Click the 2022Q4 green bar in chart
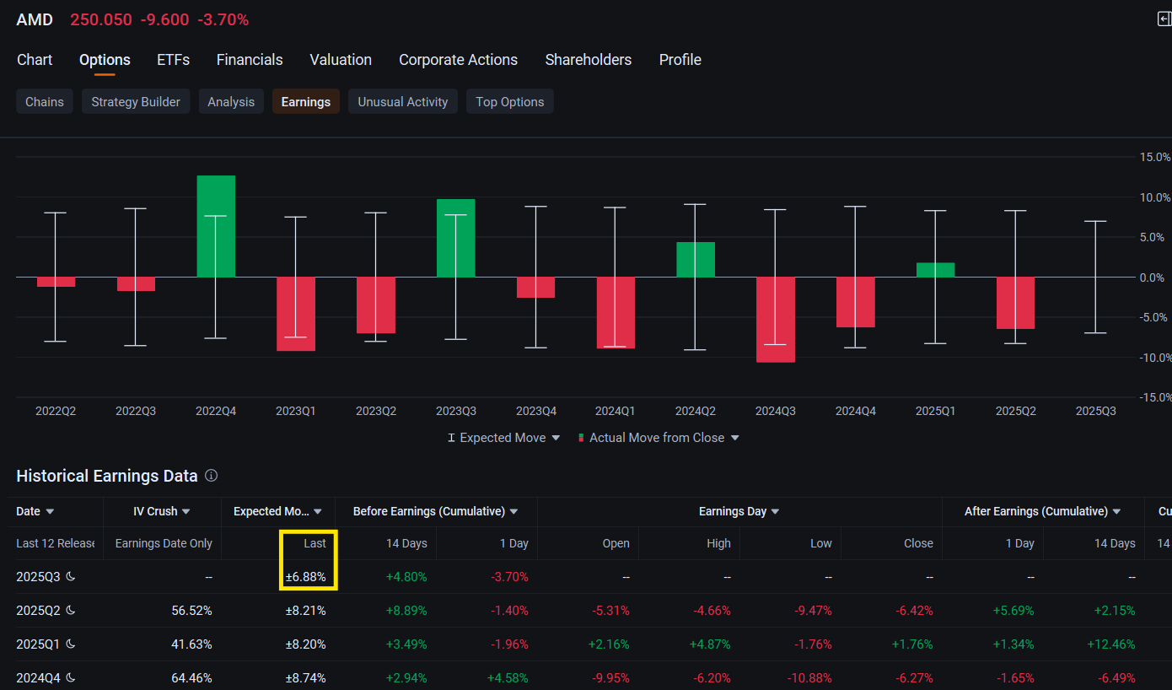The image size is (1172, 690). click(216, 226)
